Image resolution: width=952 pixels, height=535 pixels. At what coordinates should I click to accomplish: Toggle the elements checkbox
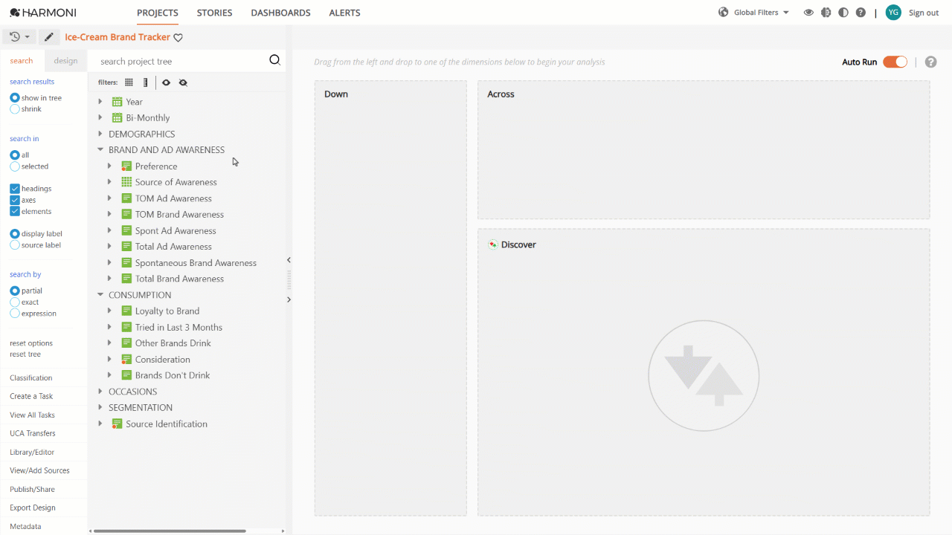(x=15, y=212)
